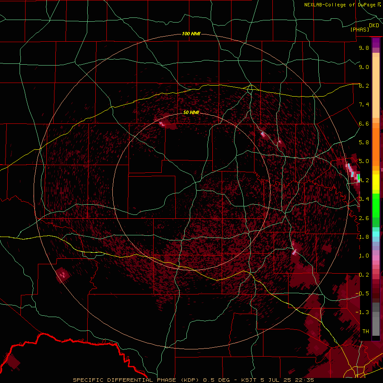Click the 5 JUL 25 date text

[277, 380]
